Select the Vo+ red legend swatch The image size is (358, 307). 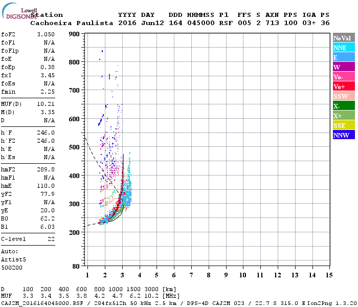tap(344, 86)
